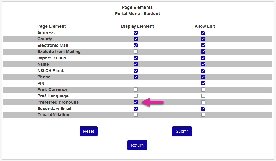Screen dimensions: 276x161
Task: Click the Reset button
Action: click(x=88, y=131)
